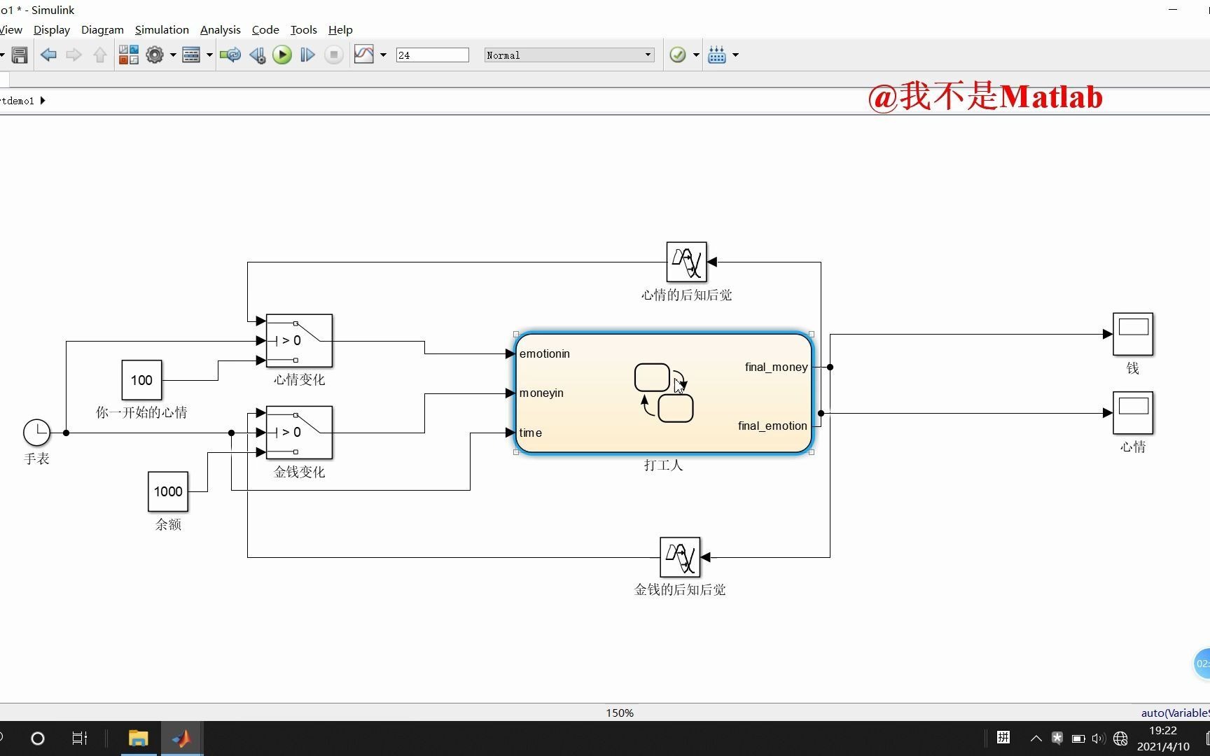Open the Simulation Data Inspector dropdown arrow

point(382,55)
